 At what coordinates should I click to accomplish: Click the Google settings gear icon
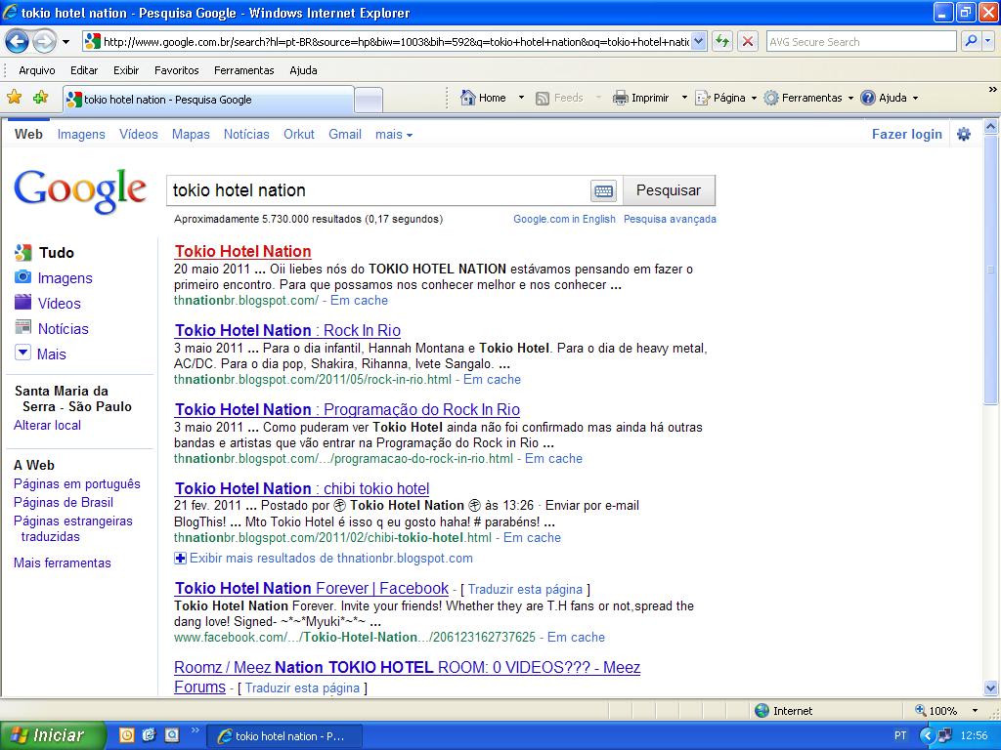[x=963, y=134]
